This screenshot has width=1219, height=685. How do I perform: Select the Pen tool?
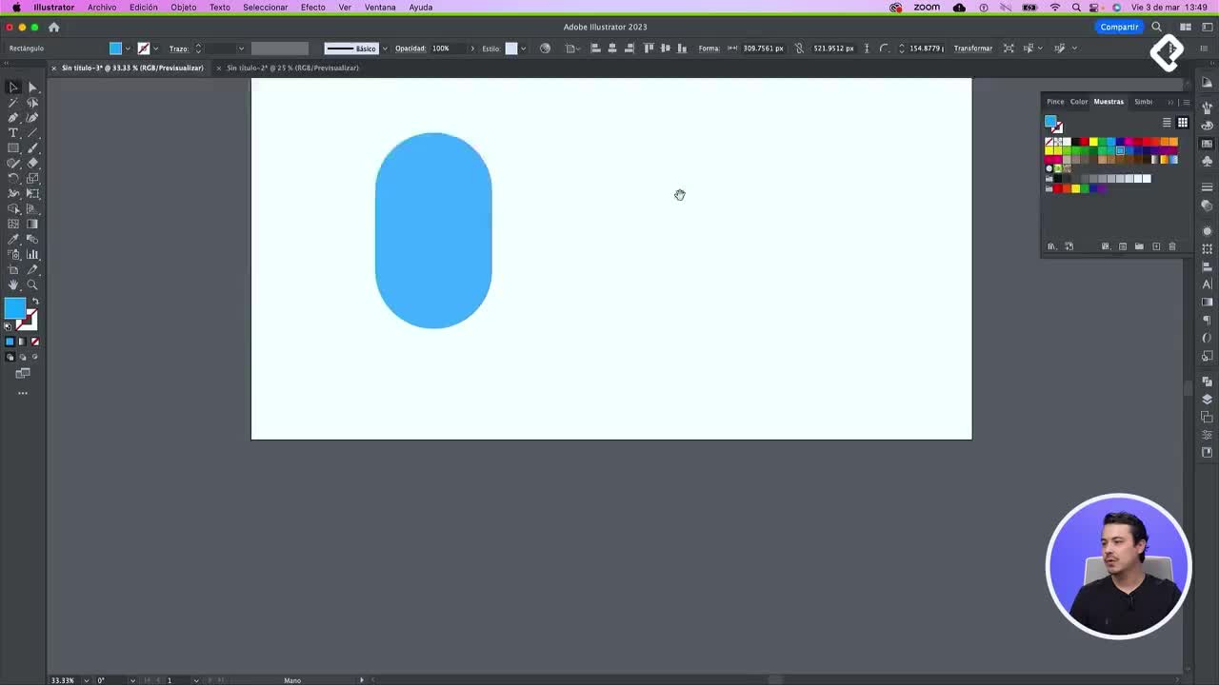point(13,118)
